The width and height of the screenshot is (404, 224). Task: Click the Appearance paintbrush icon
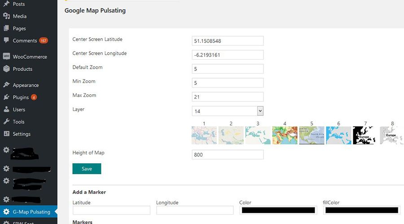point(6,85)
